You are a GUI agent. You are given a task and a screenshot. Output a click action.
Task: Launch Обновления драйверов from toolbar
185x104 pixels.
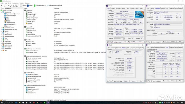[x=54, y=6]
